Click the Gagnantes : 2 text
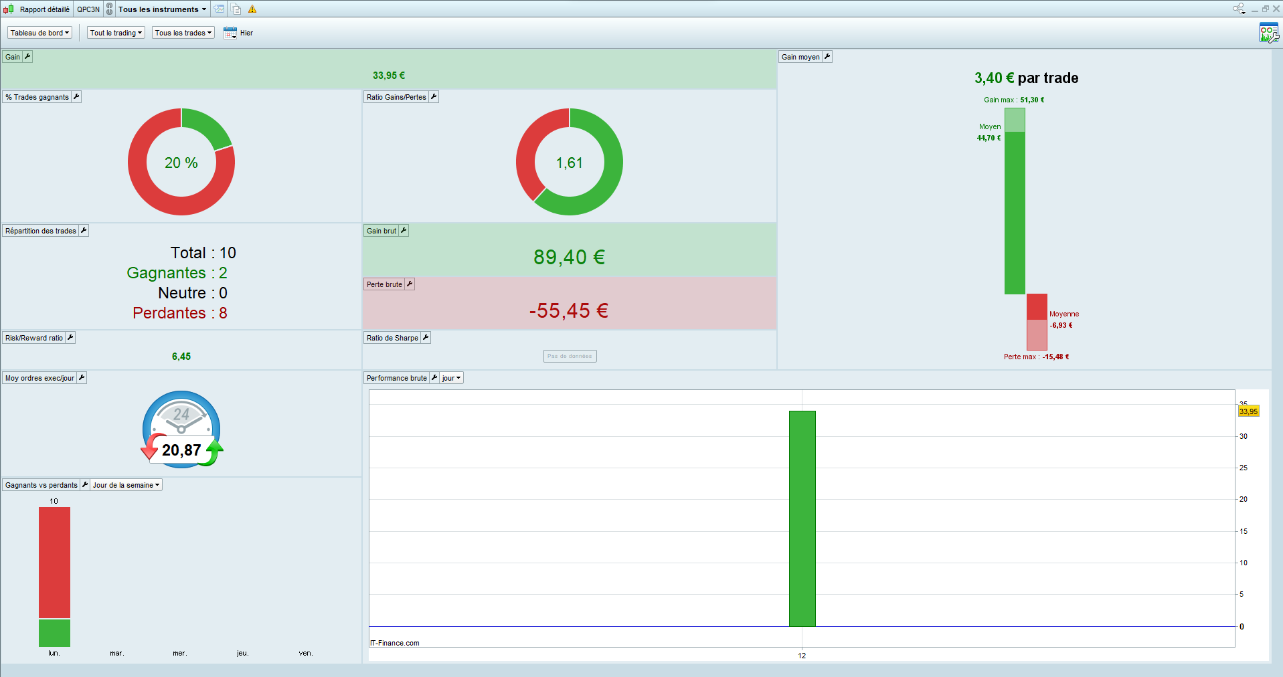This screenshot has height=677, width=1283. pyautogui.click(x=177, y=273)
